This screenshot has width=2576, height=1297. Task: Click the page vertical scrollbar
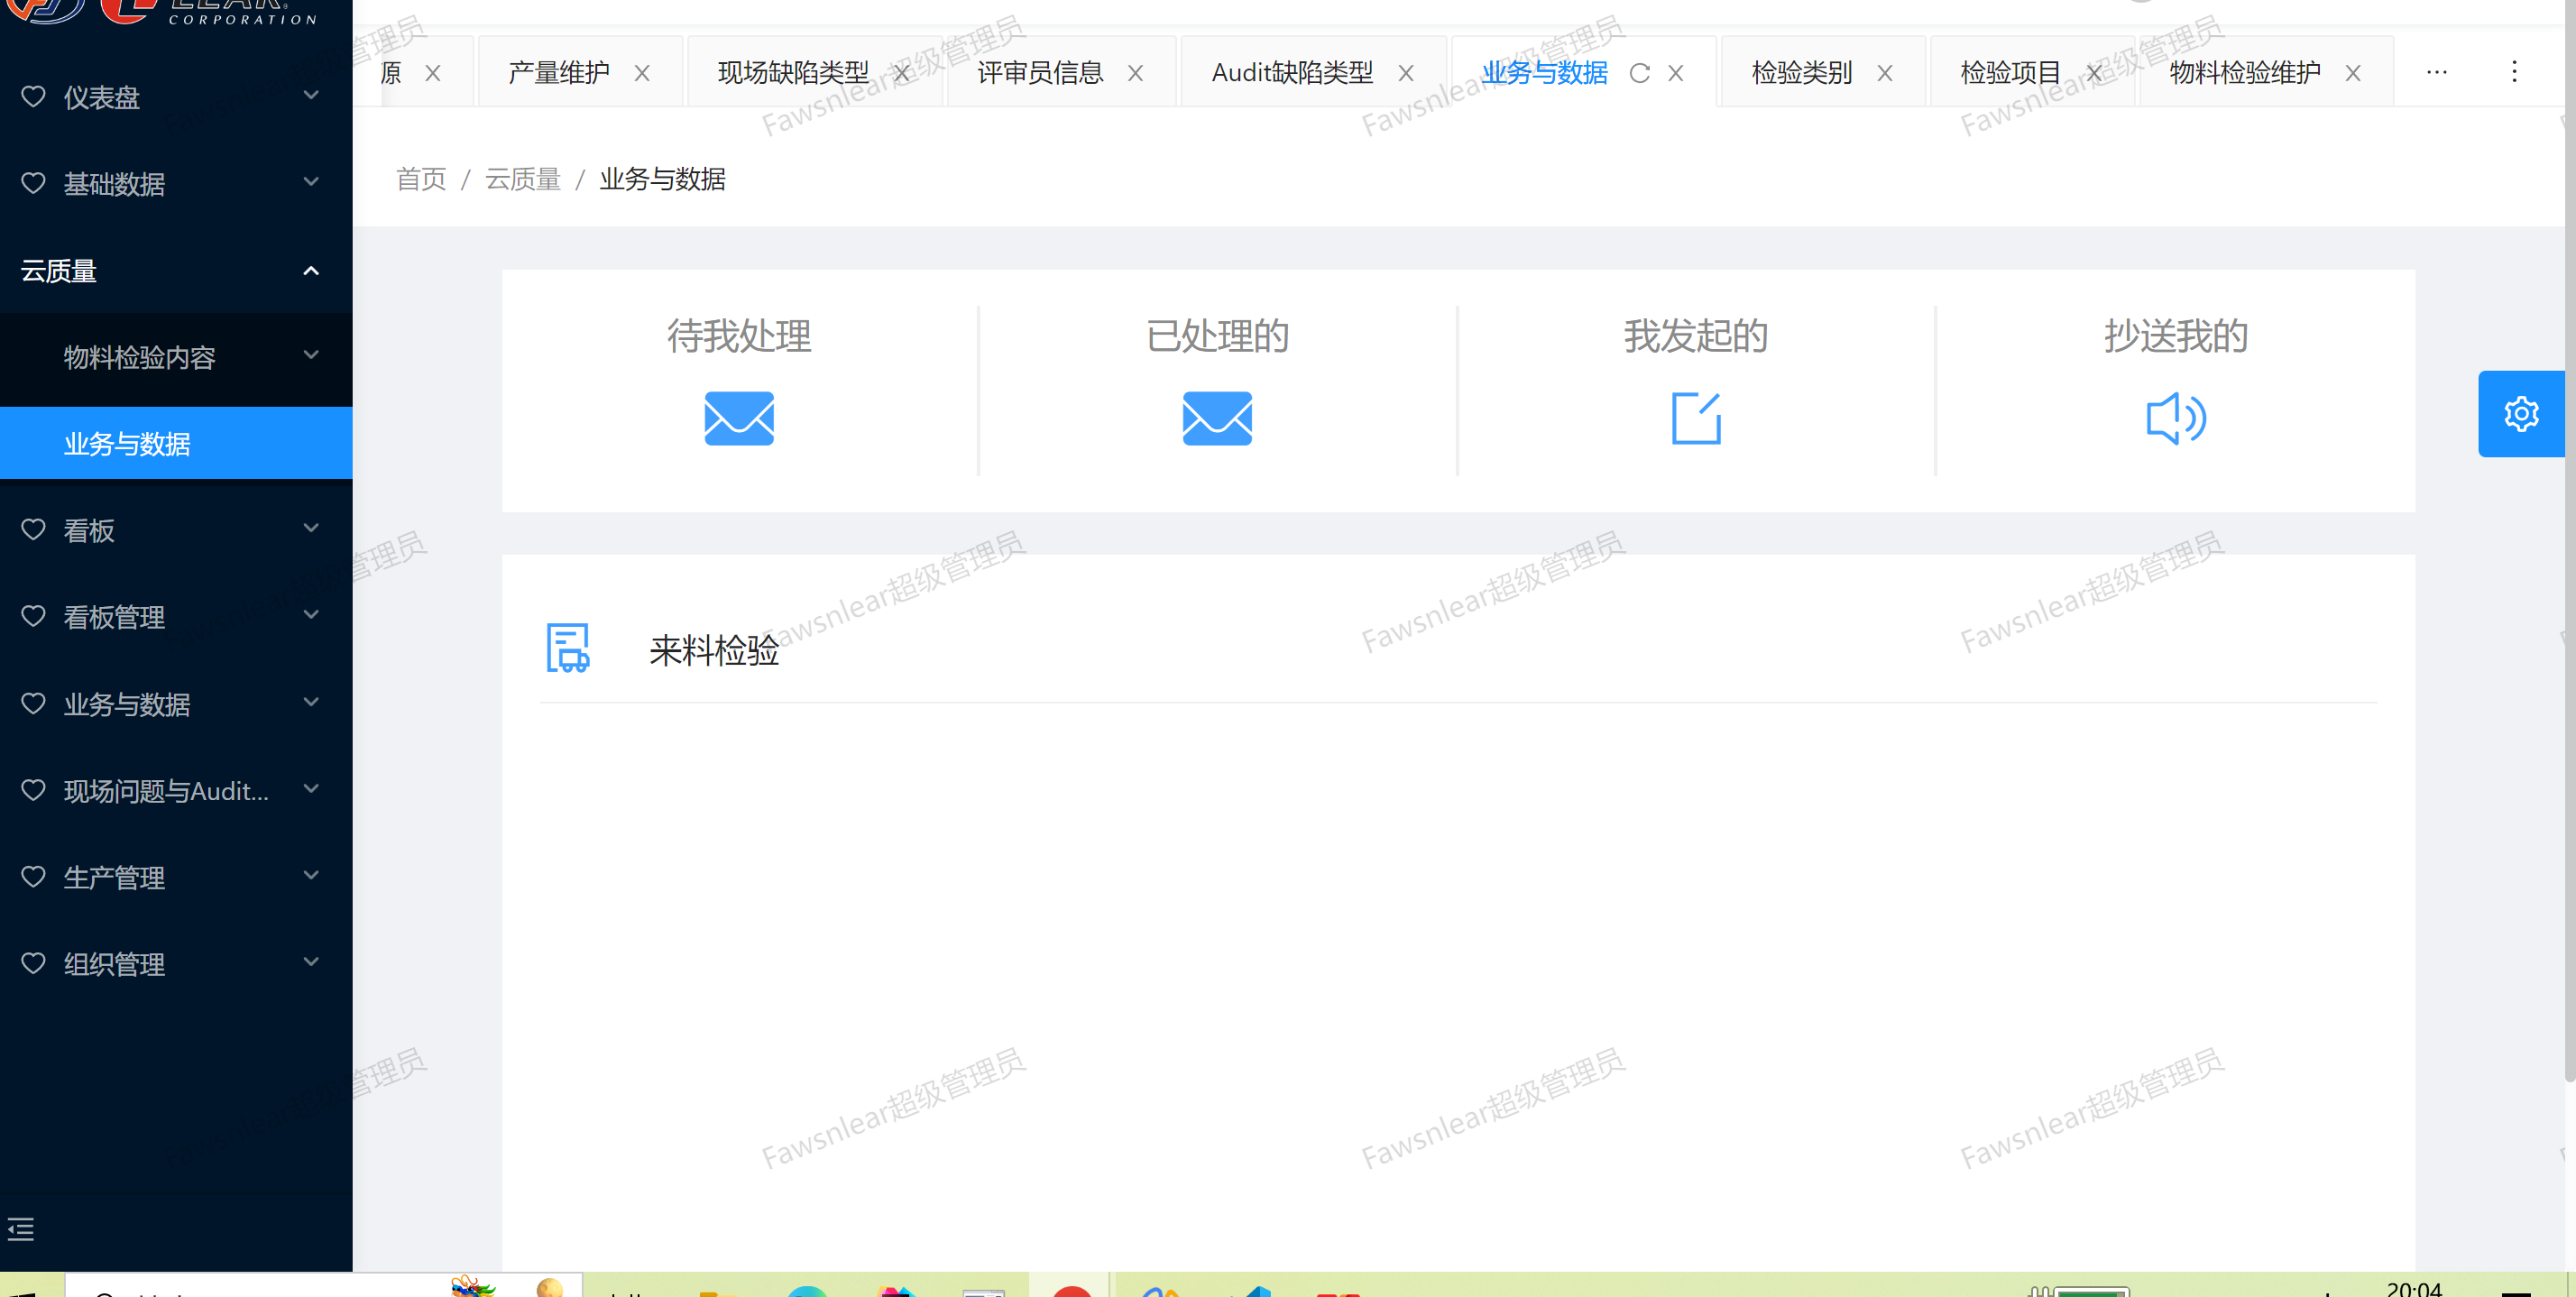click(2569, 540)
